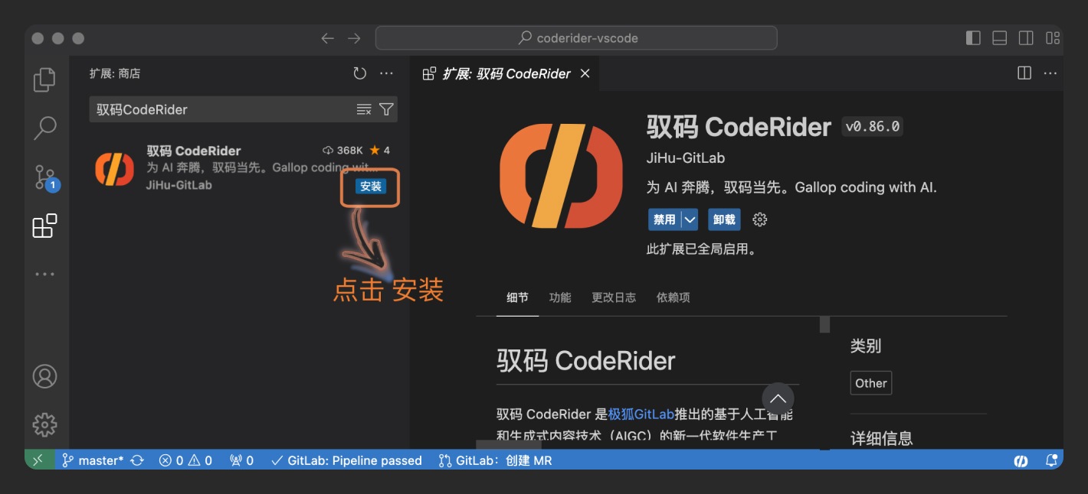Switch to the 功能 tab
The width and height of the screenshot is (1088, 494).
(560, 297)
